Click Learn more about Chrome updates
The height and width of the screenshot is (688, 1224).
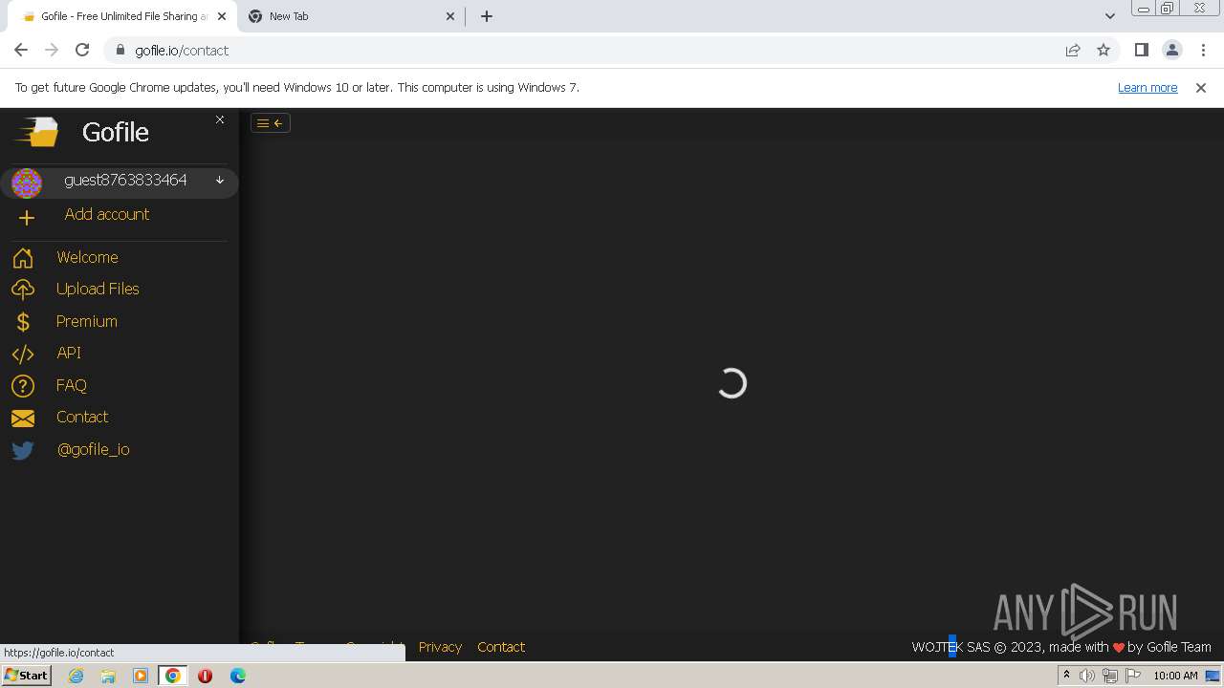pos(1147,87)
